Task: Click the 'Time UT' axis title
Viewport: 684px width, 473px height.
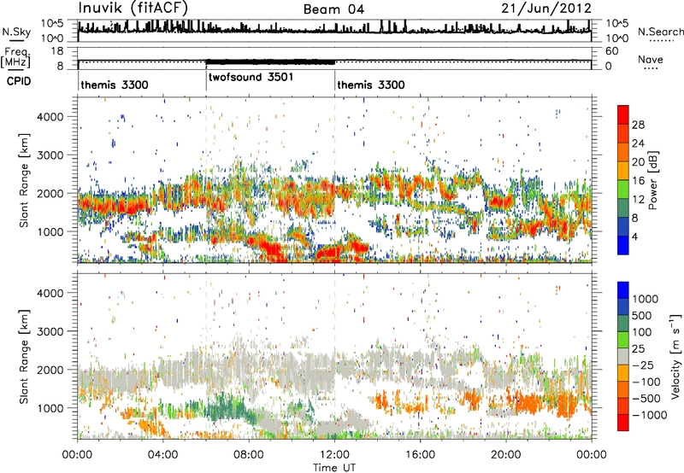Action: coord(334,468)
